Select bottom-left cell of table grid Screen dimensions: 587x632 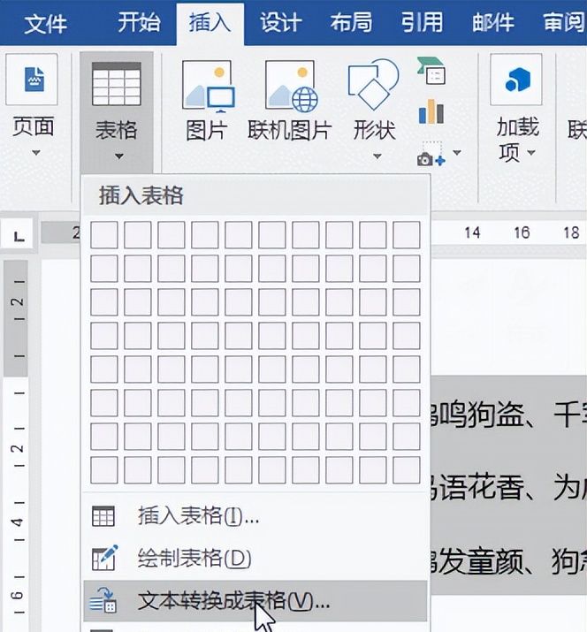104,470
